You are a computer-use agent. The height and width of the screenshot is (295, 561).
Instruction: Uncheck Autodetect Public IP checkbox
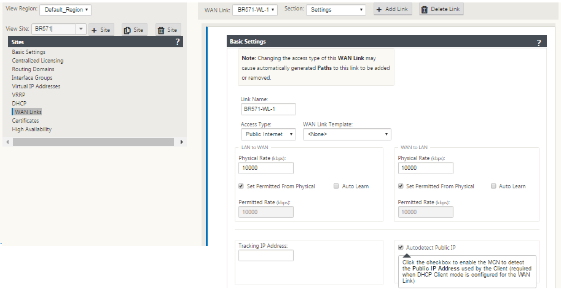401,248
